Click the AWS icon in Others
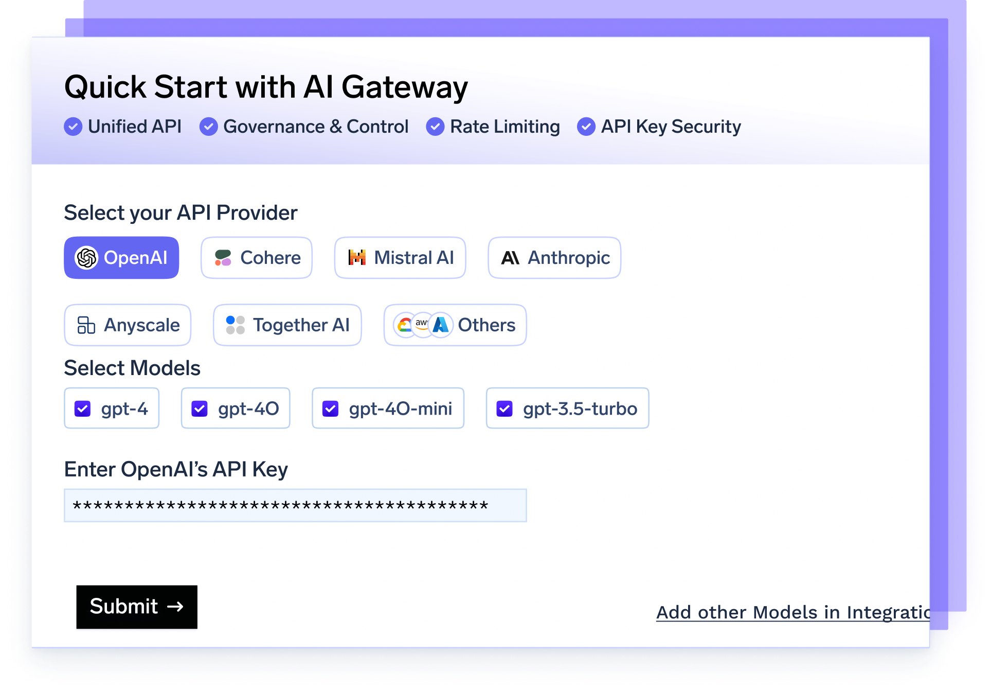 click(422, 324)
